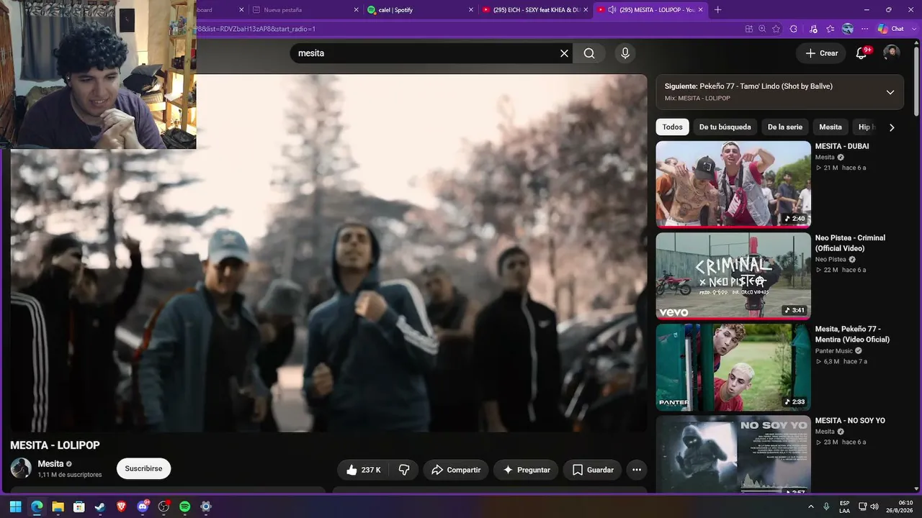Mute the MESITA - LOLIPOP tab audio icon

click(x=612, y=10)
